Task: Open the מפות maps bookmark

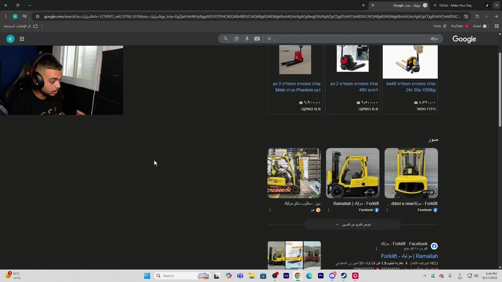Action: pyautogui.click(x=440, y=26)
